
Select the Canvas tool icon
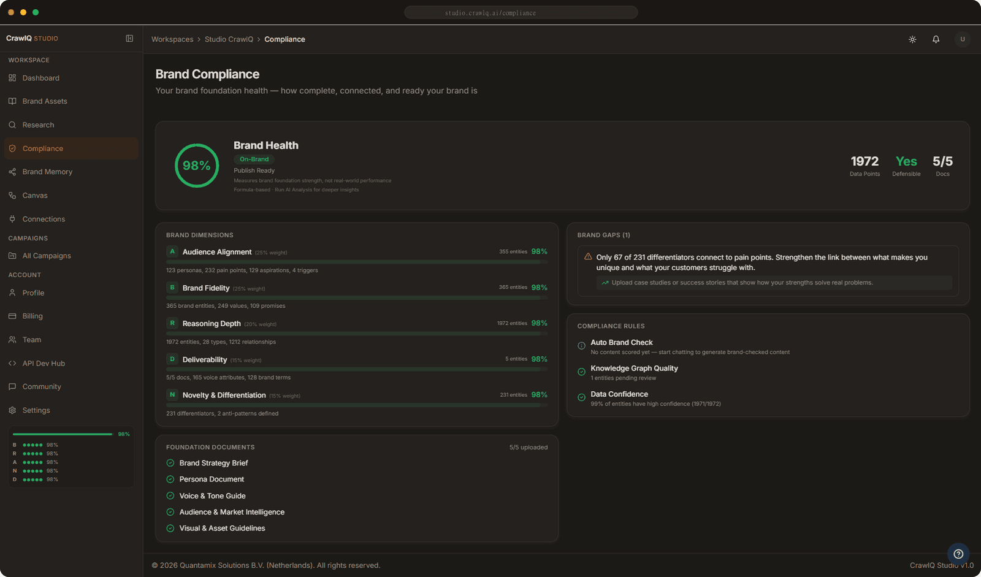tap(12, 195)
